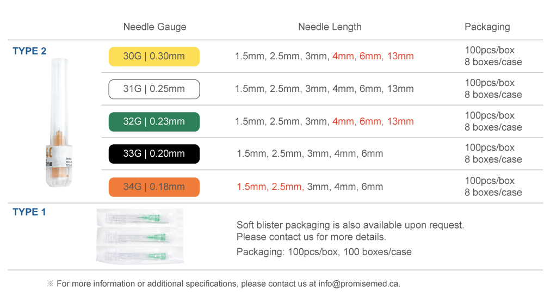Screen dimensions: 544x302
Task: Click the orange 34G | 0.18mm gauge badge
Action: pyautogui.click(x=154, y=187)
